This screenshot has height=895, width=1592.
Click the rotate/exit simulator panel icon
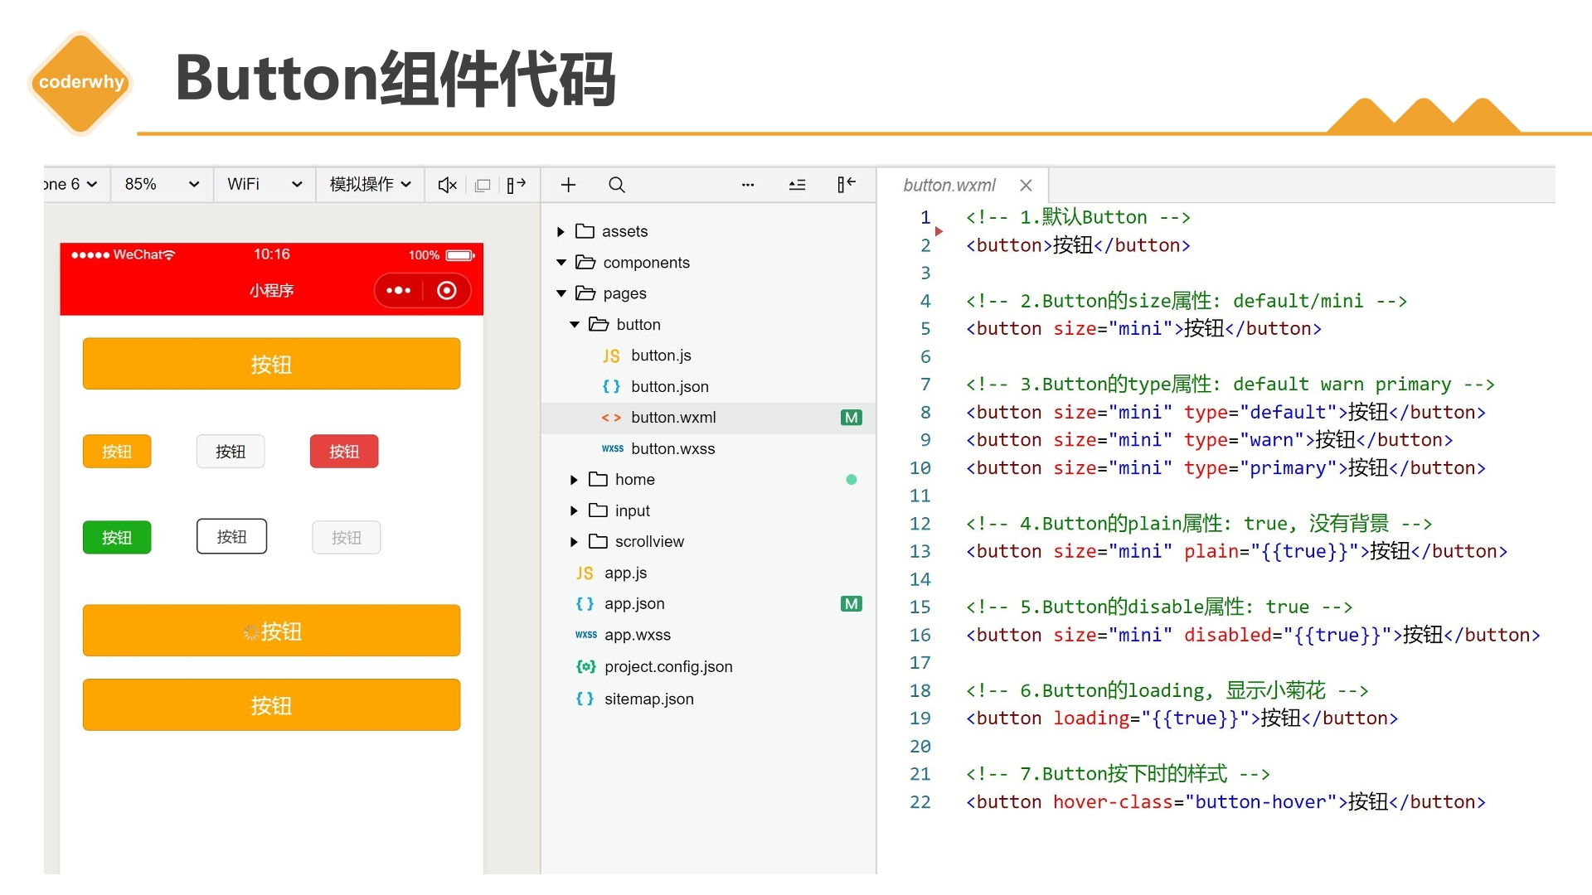click(x=517, y=185)
